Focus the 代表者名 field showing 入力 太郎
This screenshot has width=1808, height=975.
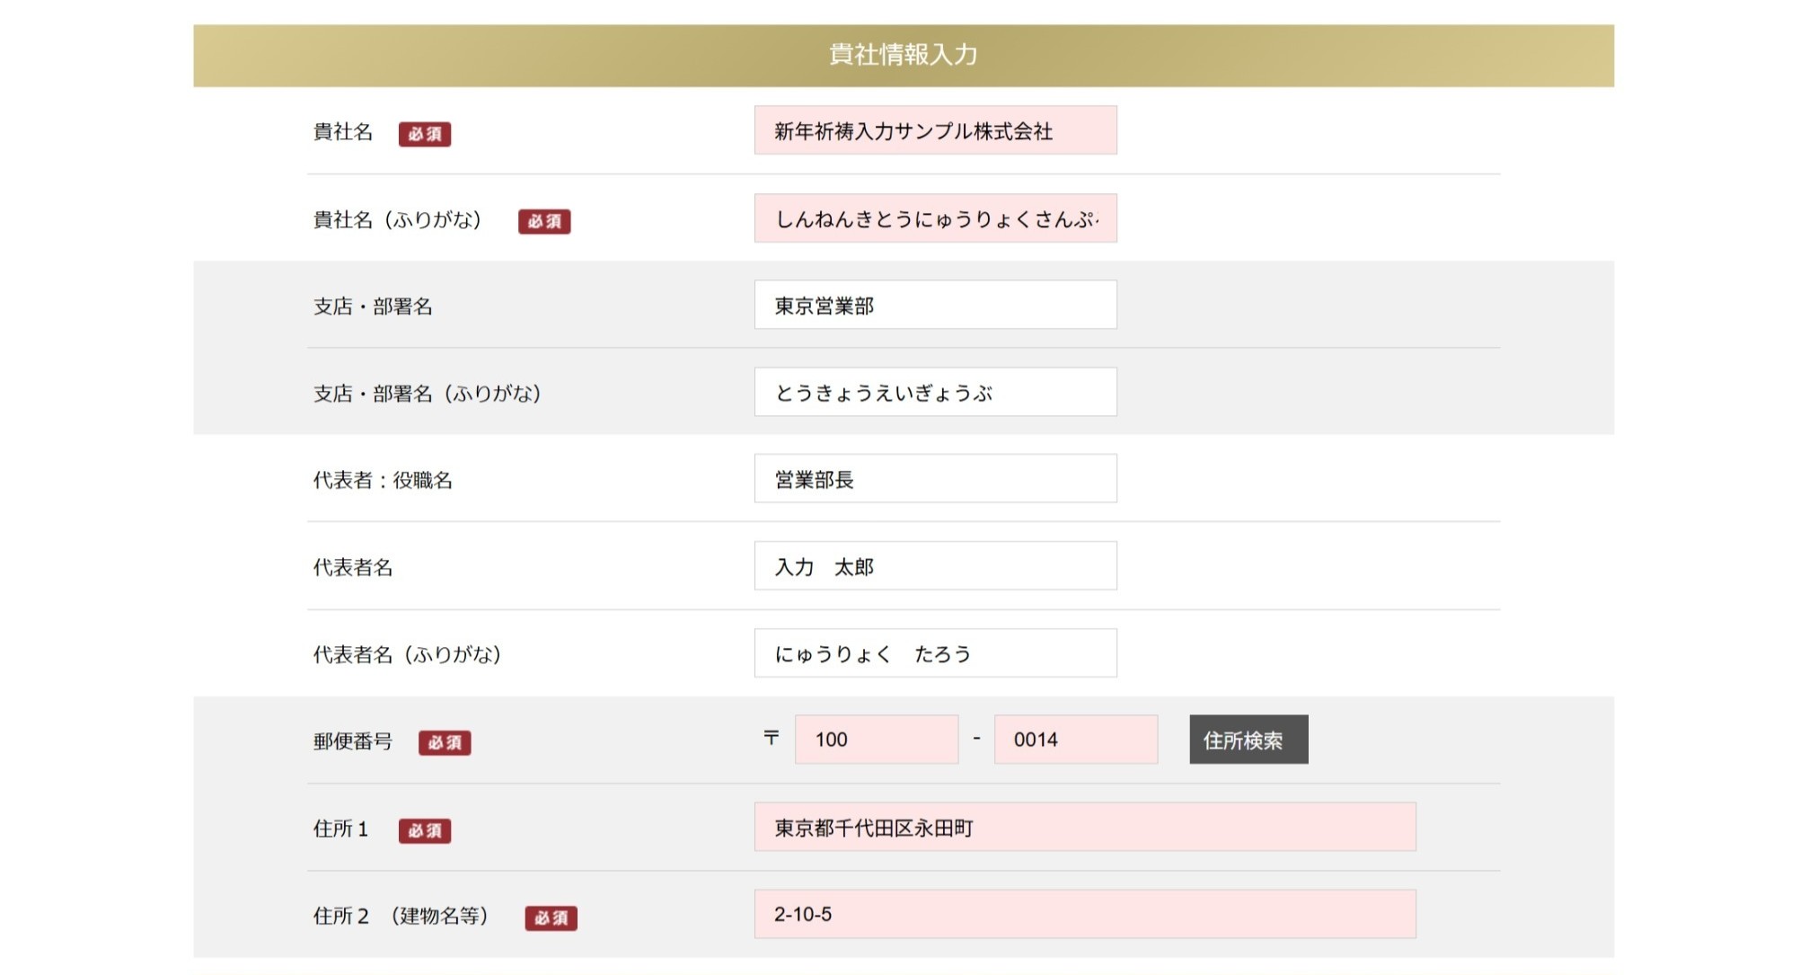[x=935, y=566]
